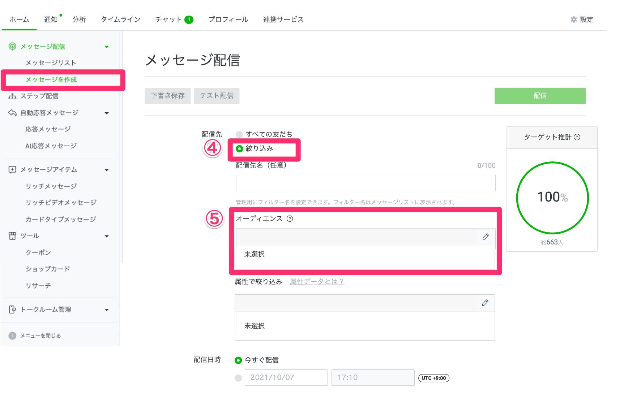Click the pencil icon to edit オーディエンス selection
Viewport: 624px width, 416px height.
(486, 237)
